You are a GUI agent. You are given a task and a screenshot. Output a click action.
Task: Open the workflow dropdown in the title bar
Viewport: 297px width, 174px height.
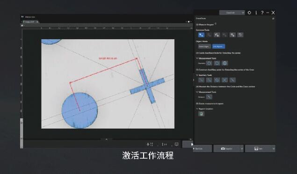232,13
